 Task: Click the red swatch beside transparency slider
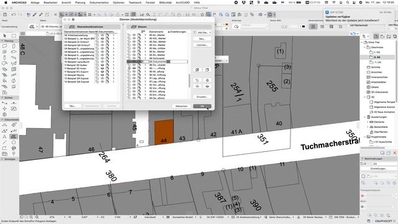tap(363, 196)
